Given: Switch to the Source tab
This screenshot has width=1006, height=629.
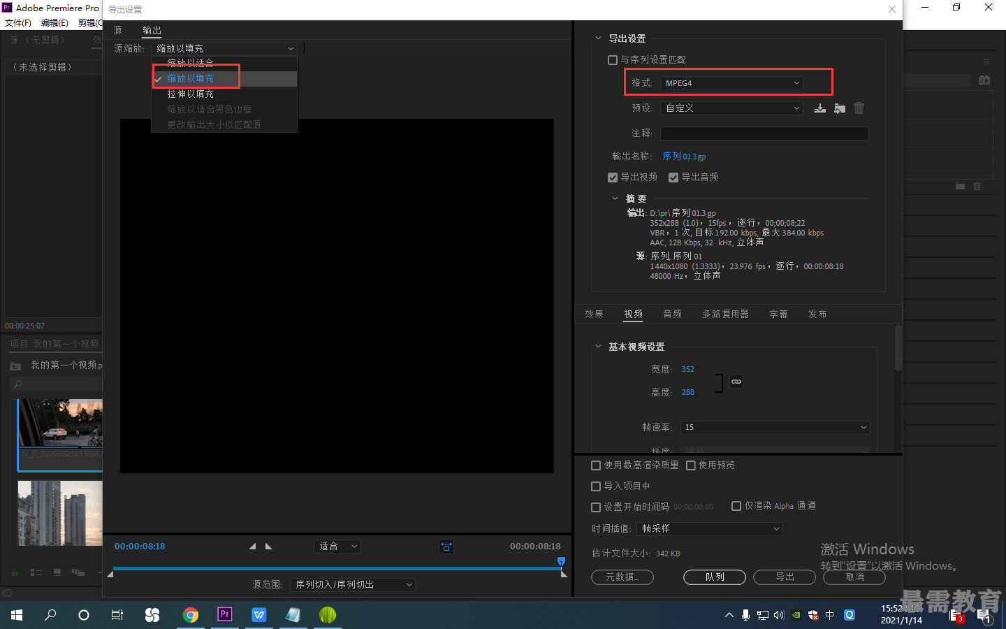Looking at the screenshot, I should (x=118, y=30).
